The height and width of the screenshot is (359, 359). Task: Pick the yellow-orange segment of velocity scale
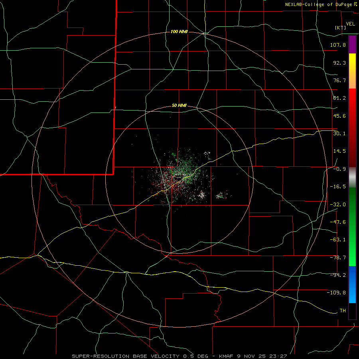coord(352,71)
